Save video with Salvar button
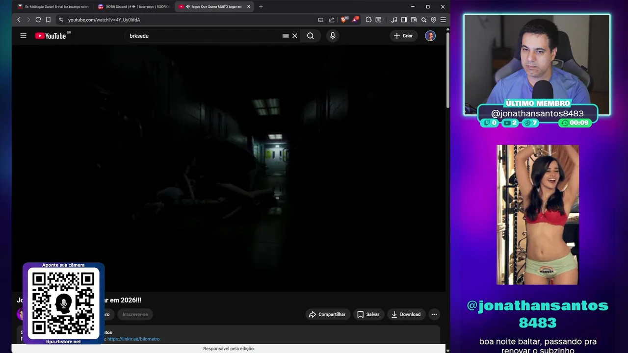 (x=368, y=314)
